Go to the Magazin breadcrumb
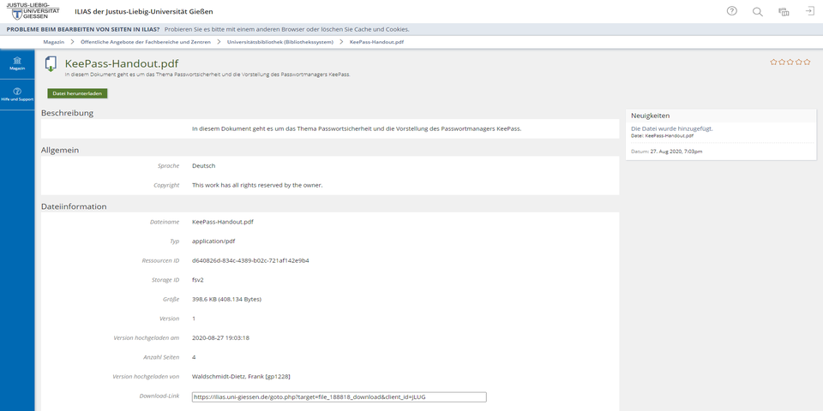This screenshot has width=823, height=411. pos(53,42)
